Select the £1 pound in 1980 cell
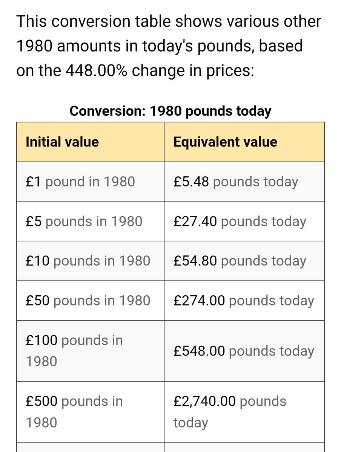The image size is (341, 452). tap(90, 182)
